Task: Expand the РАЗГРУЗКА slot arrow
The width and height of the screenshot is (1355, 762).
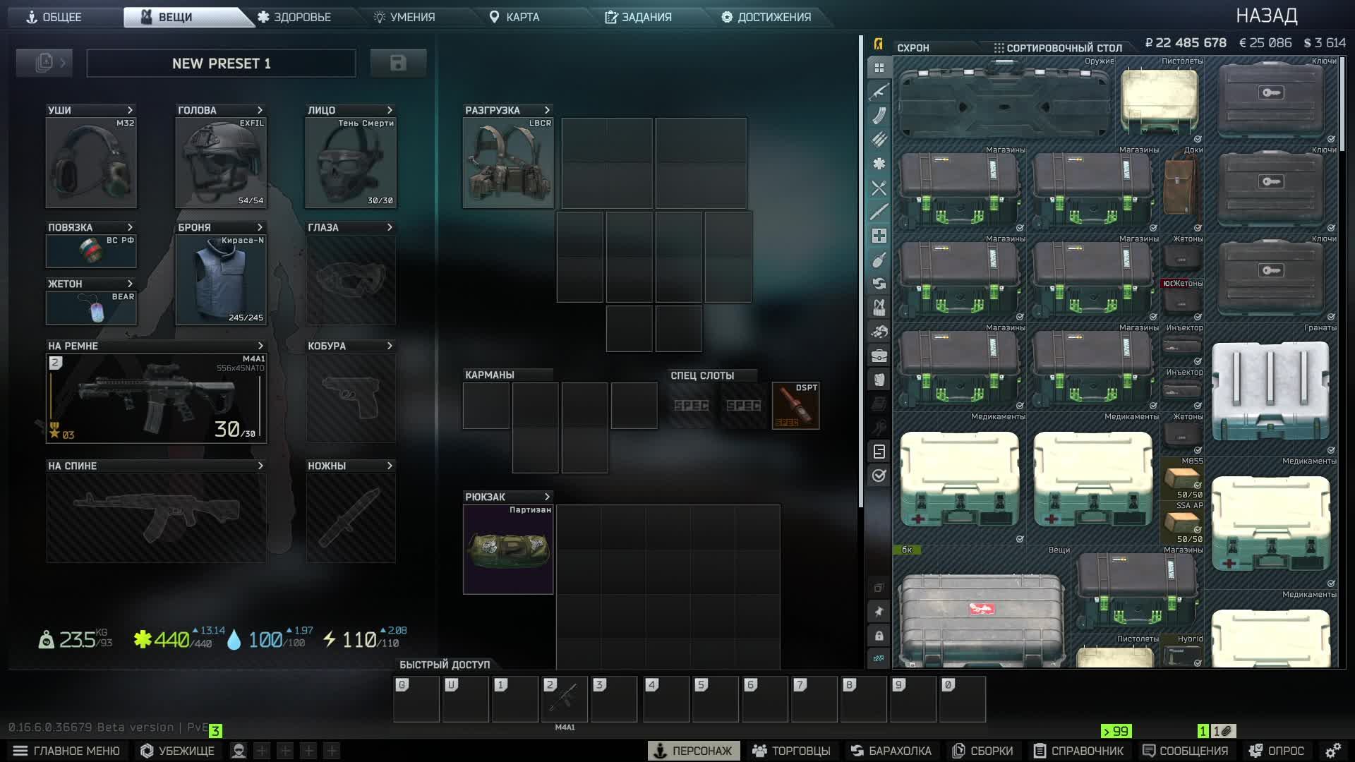Action: pos(547,110)
